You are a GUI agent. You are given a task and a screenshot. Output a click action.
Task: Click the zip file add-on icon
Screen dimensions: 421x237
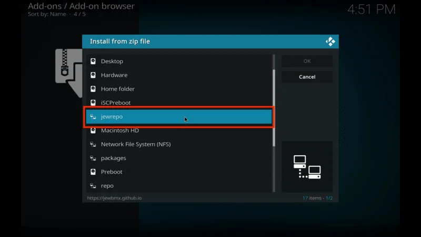pos(69,73)
